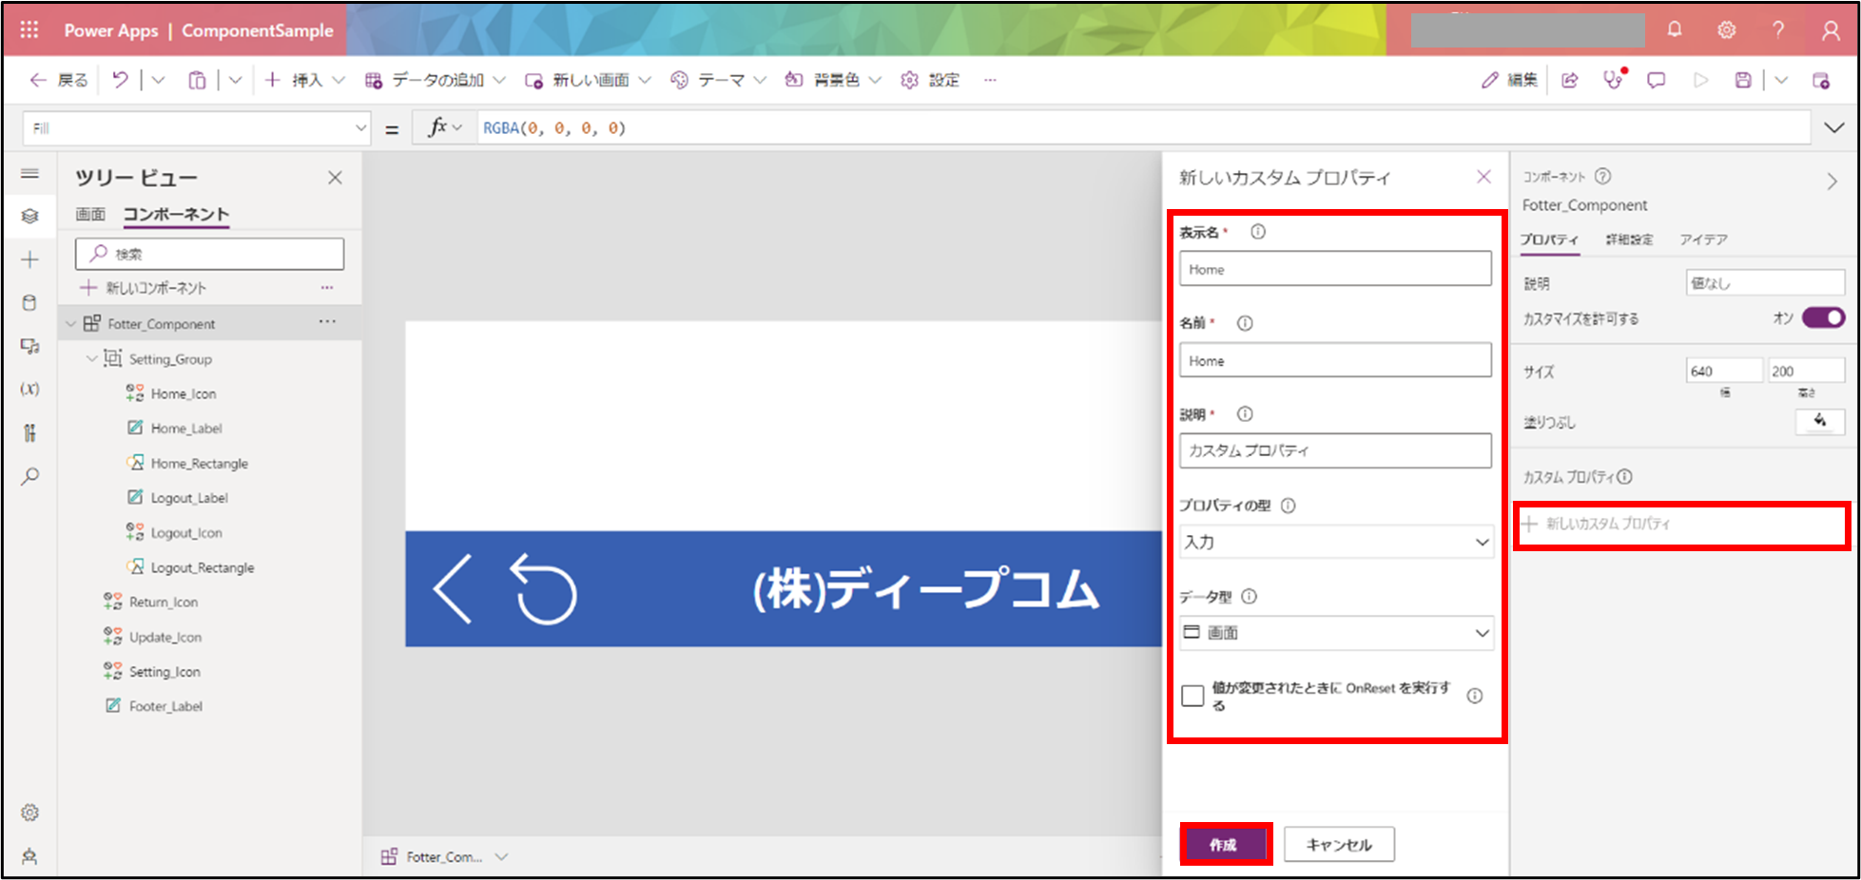Viewport: 1861px width, 880px height.
Task: Open the advanced tools sidebar icon
Action: (30, 432)
